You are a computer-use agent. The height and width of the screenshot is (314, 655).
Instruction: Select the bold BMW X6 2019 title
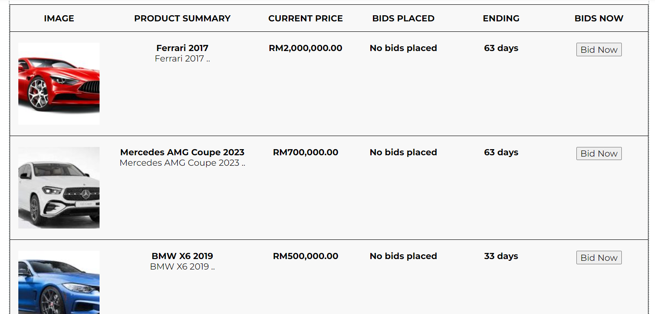(182, 256)
